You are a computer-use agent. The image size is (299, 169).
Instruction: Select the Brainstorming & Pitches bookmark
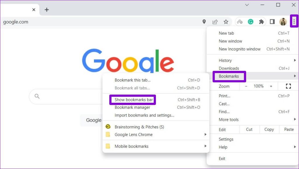point(139,127)
